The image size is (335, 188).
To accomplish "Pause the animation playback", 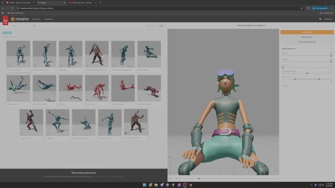I will tap(170, 179).
